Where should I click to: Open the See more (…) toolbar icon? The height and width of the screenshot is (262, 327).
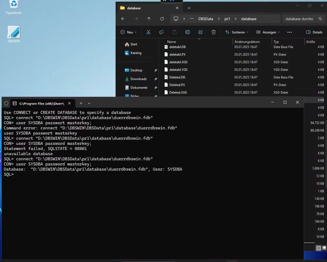point(289,32)
